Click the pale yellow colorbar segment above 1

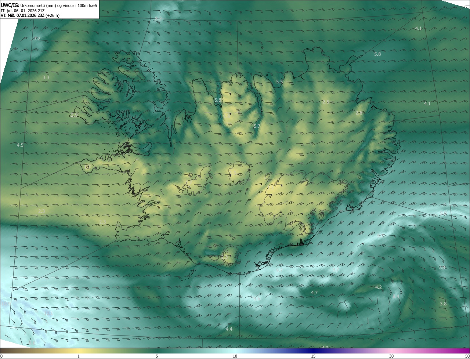[79, 351]
